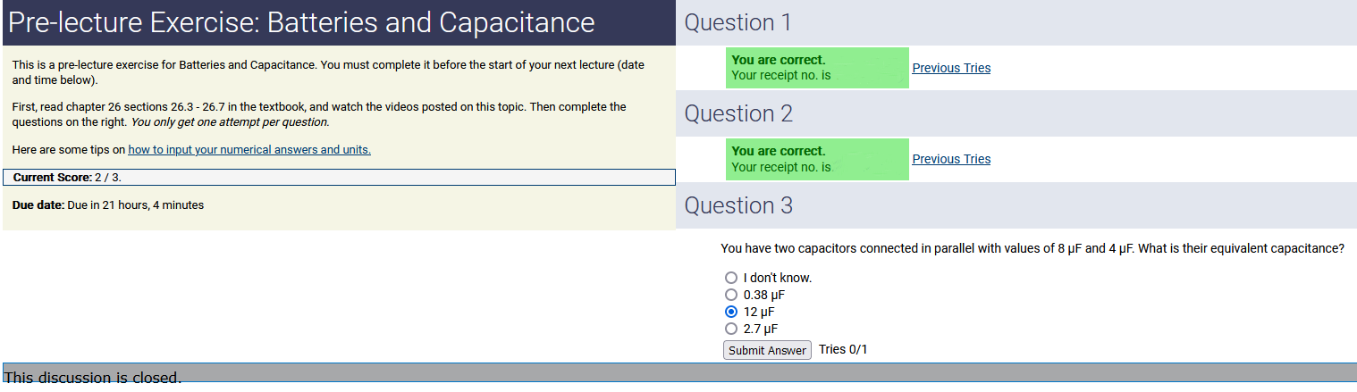Click the Question 1 section header
Viewport: 1357px width, 392px height.
click(737, 23)
